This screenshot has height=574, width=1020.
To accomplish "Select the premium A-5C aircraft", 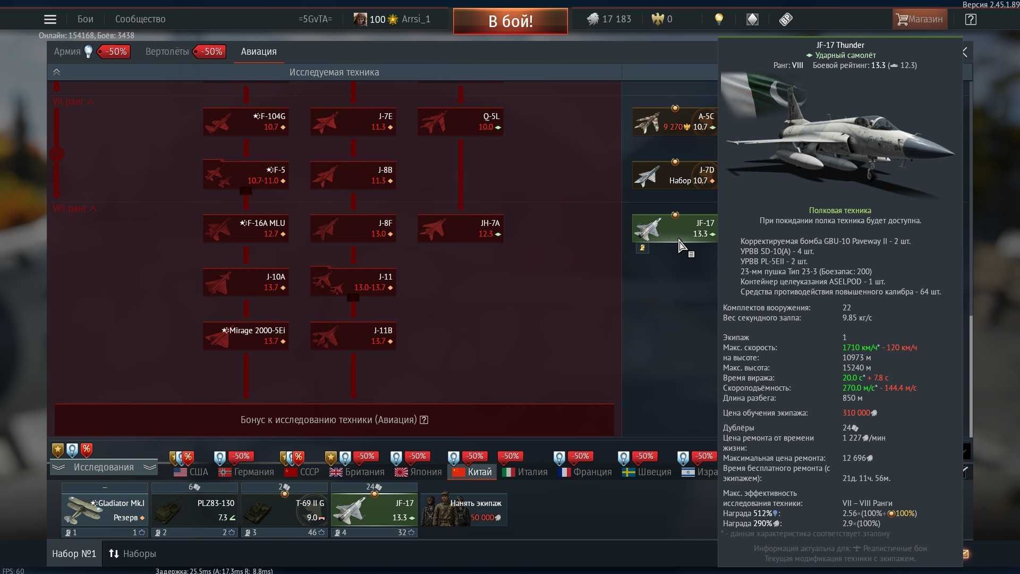I will [675, 122].
